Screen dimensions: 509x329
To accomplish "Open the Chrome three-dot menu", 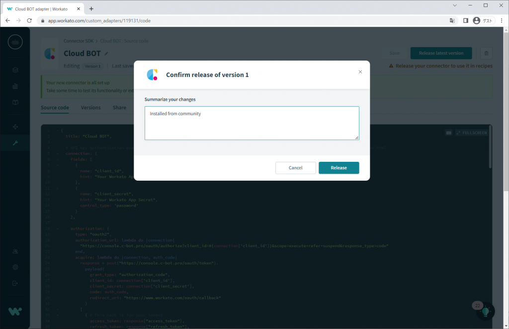I will [x=502, y=21].
